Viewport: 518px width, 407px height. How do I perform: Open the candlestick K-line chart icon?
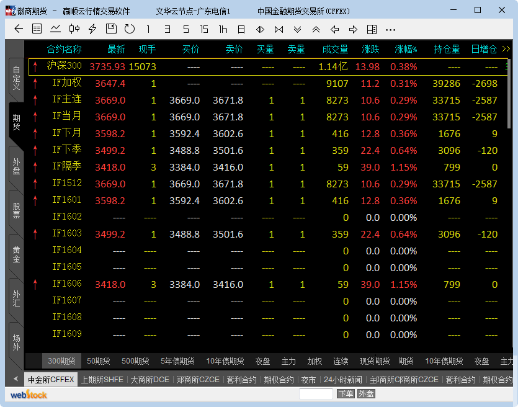74,29
